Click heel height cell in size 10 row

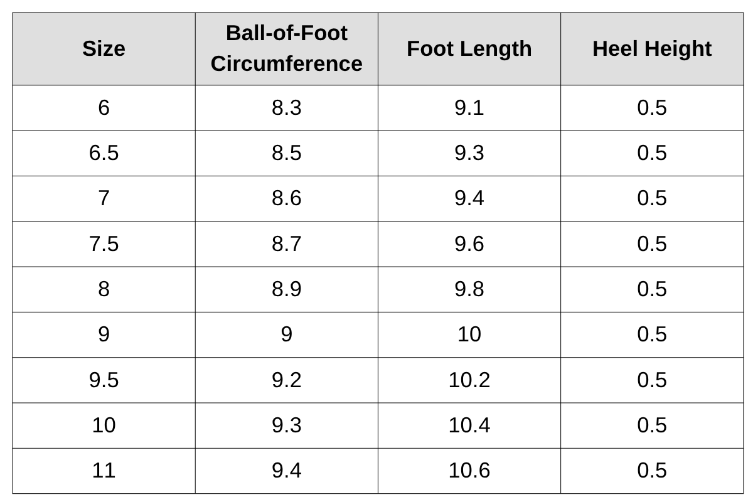(651, 425)
